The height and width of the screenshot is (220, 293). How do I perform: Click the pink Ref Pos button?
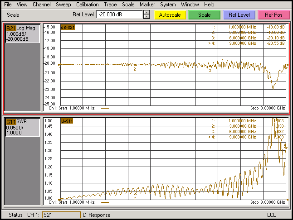[273, 15]
